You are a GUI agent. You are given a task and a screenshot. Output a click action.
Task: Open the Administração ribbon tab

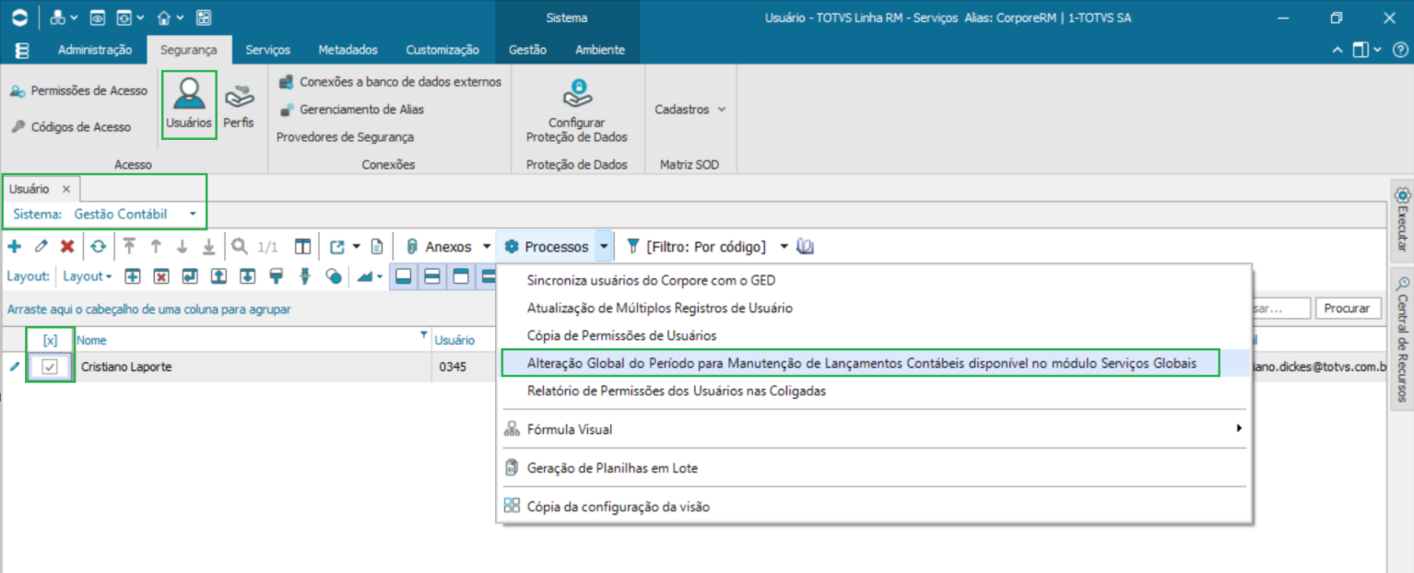95,50
